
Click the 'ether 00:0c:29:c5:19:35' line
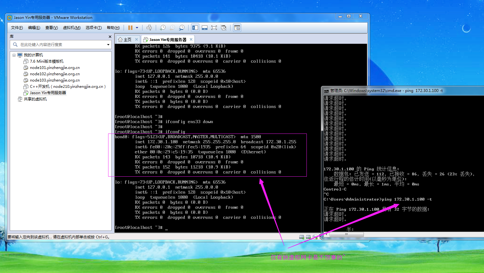[x=200, y=152]
